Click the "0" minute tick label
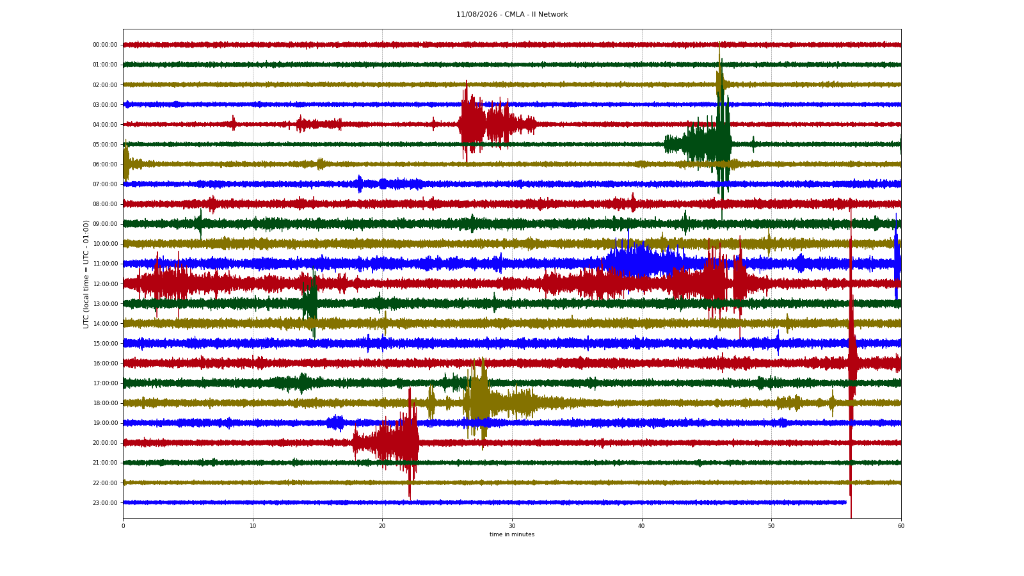Screen dimensions: 1024x576 click(x=123, y=526)
